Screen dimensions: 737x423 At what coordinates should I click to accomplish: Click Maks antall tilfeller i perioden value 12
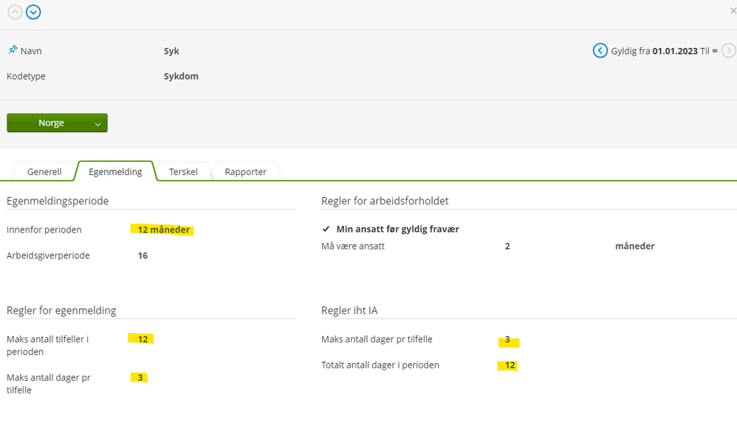click(143, 339)
